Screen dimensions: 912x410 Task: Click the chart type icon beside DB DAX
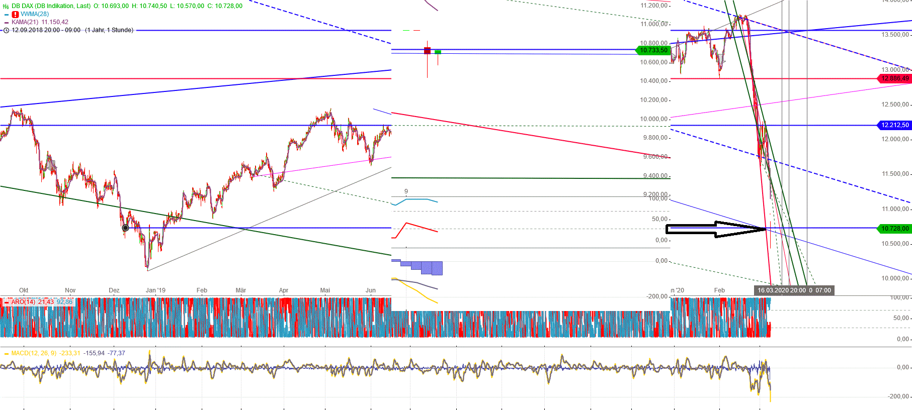coord(6,6)
